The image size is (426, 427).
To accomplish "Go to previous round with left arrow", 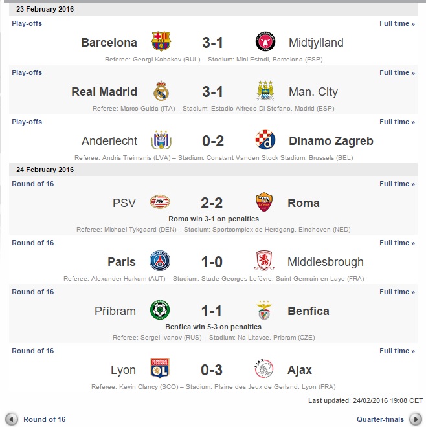I will pyautogui.click(x=11, y=419).
